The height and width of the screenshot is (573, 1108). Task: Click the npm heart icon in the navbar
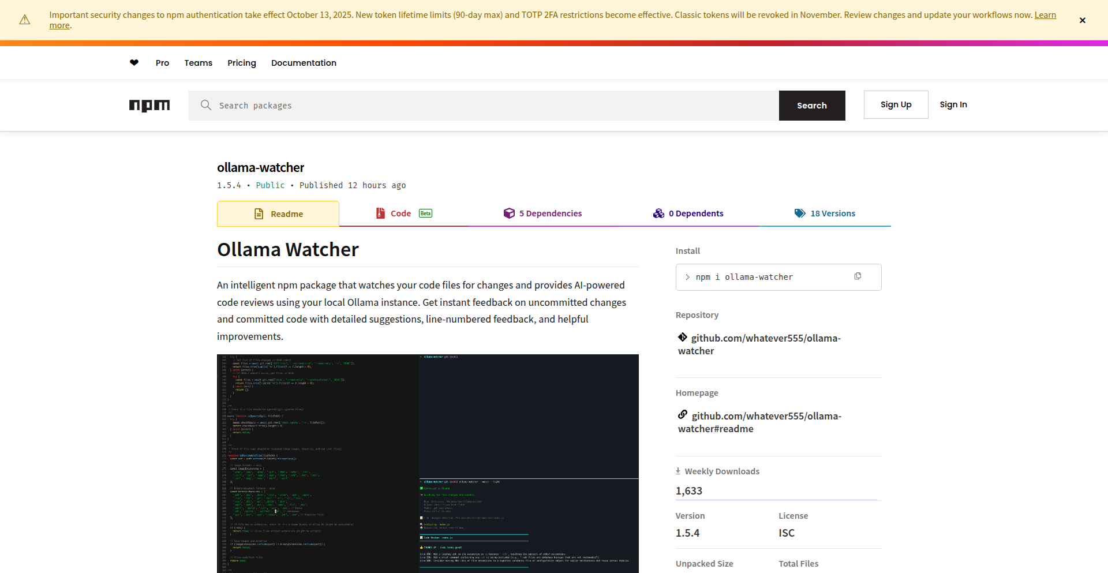coord(134,62)
